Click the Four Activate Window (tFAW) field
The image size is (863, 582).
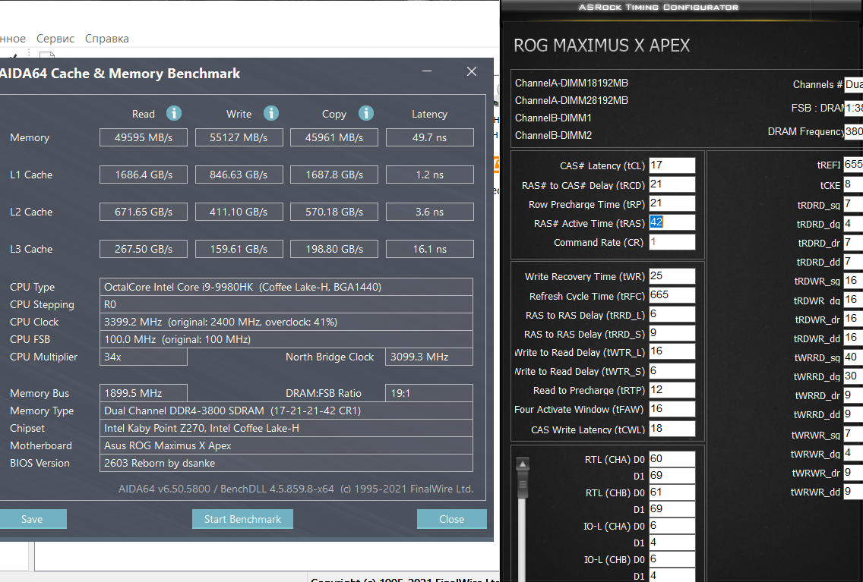pyautogui.click(x=672, y=409)
